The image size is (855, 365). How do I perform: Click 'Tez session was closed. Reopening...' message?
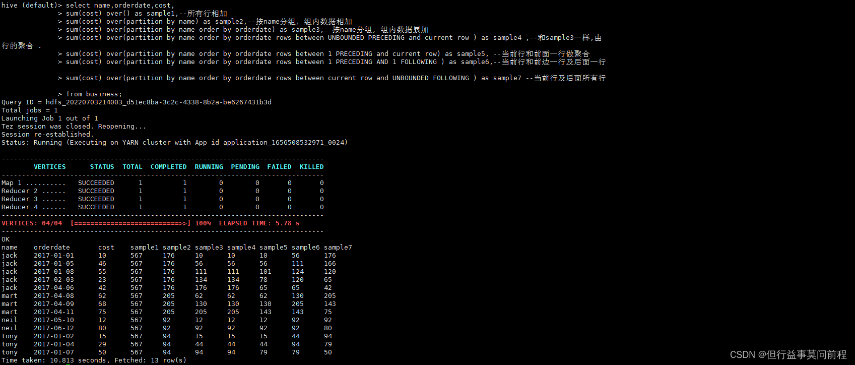click(x=74, y=127)
